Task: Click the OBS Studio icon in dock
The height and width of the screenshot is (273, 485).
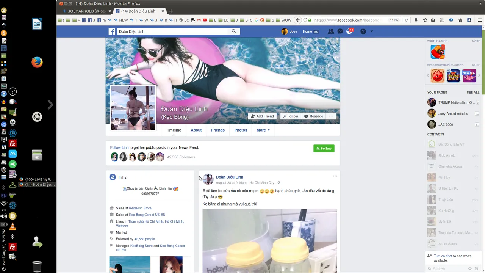Action: [x=13, y=92]
